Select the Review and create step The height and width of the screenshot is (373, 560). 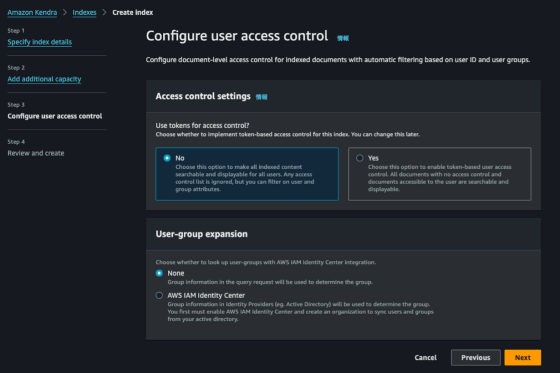pos(36,153)
